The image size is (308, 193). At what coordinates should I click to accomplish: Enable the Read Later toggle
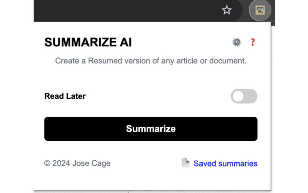244,96
